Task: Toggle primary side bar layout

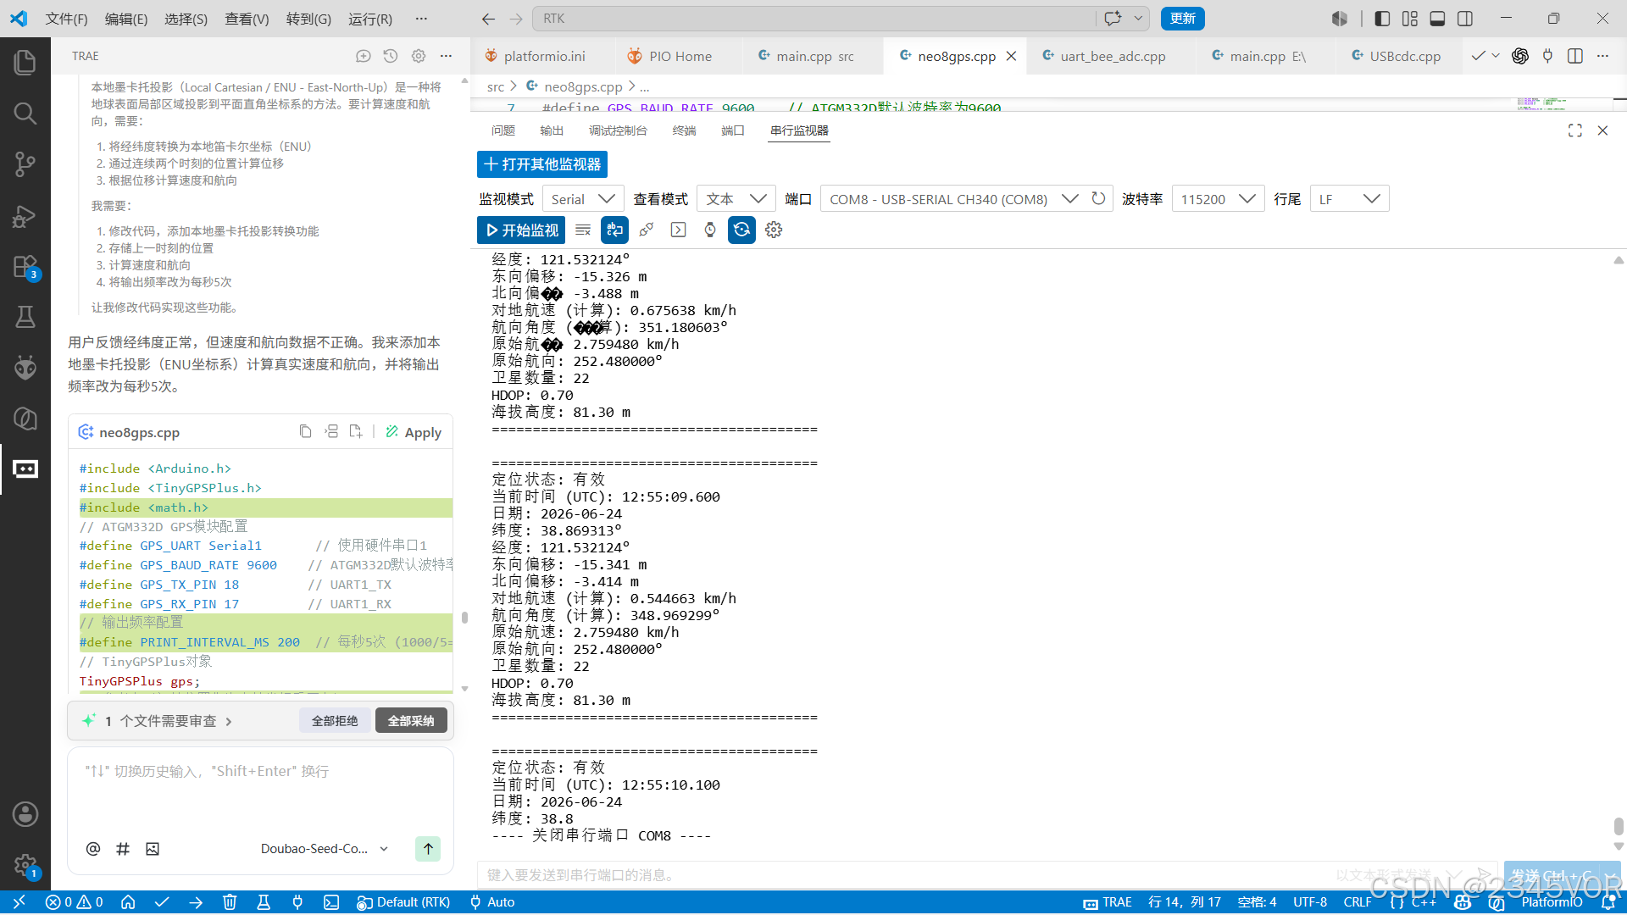Action: pos(1382,19)
